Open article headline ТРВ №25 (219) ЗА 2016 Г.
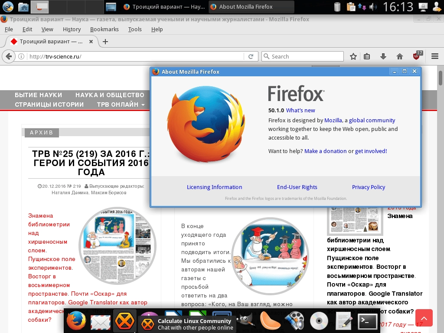The height and width of the screenshot is (333, 444). click(x=91, y=163)
